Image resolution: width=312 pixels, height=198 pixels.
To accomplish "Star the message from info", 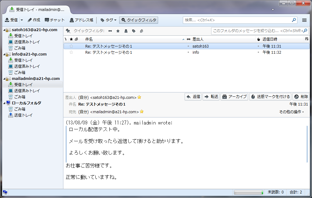I will click(x=71, y=52).
